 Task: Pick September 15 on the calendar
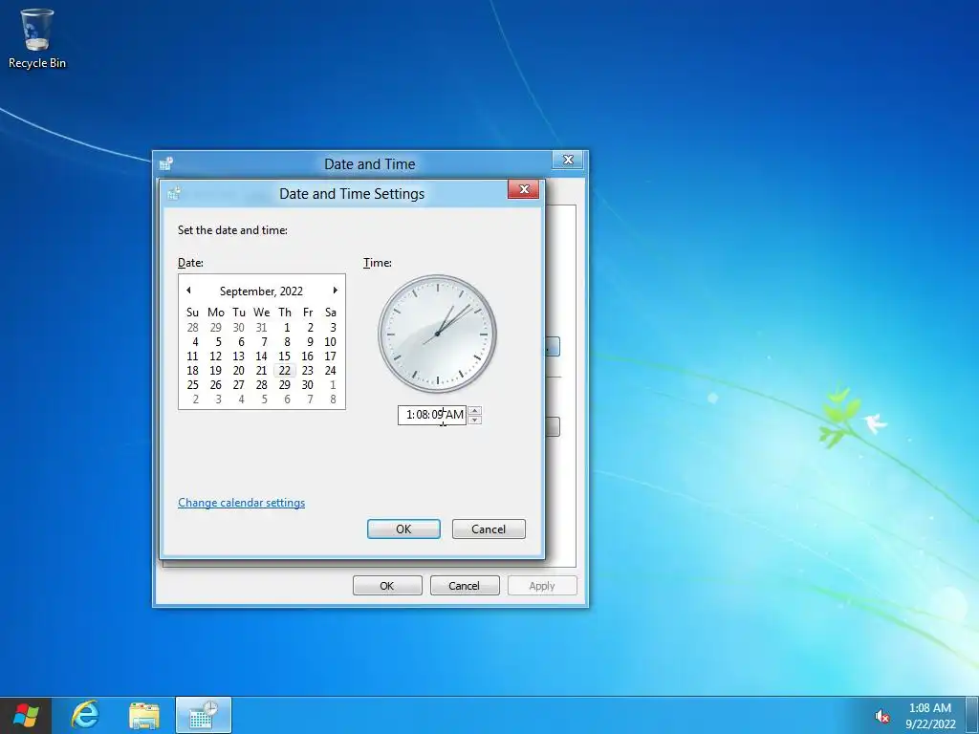[x=285, y=356]
